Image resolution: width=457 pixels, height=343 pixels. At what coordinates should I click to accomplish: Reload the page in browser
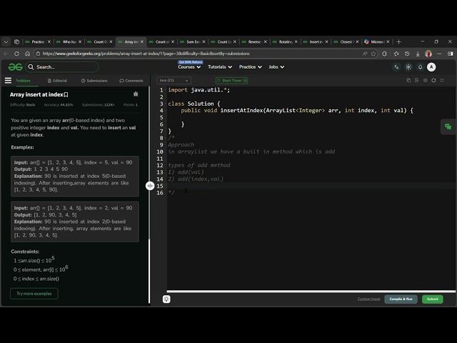pos(16,54)
